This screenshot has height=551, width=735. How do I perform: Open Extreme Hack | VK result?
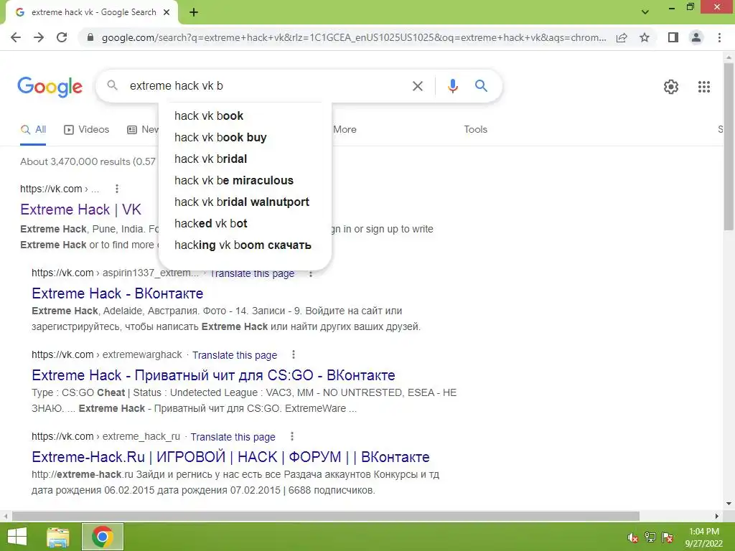pyautogui.click(x=80, y=209)
